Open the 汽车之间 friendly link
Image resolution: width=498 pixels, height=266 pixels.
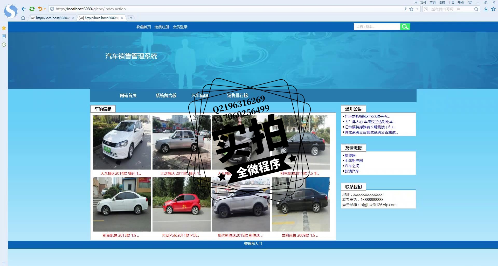pos(352,166)
